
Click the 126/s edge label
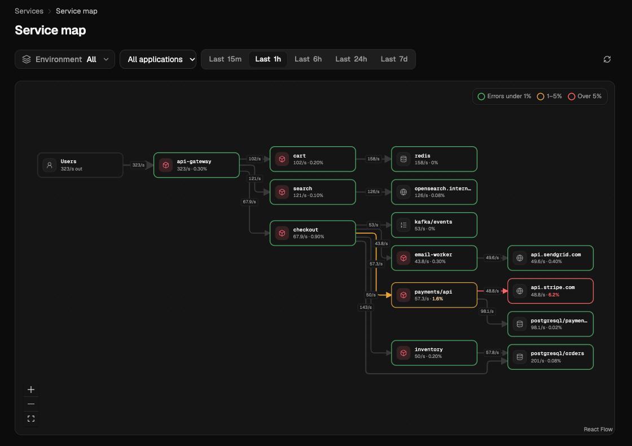point(373,191)
